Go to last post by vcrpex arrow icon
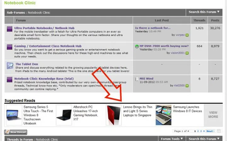Viewport: 227px width, 141px height. point(187,35)
